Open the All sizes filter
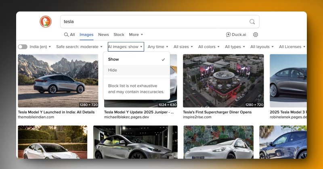 (183, 47)
